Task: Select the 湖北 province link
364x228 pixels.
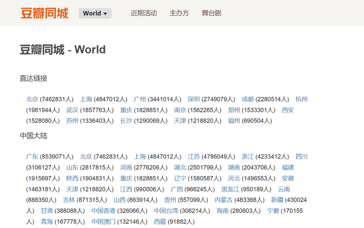Action: [x=180, y=167]
